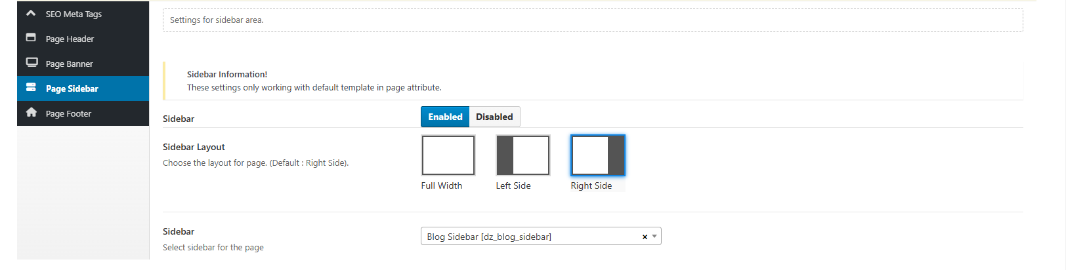Click the Page Header icon
Viewport: 1066px width, 270px height.
(x=31, y=38)
